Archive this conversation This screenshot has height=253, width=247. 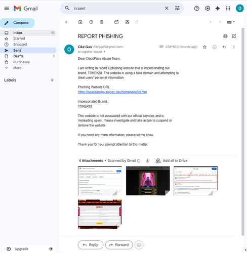coord(80,22)
